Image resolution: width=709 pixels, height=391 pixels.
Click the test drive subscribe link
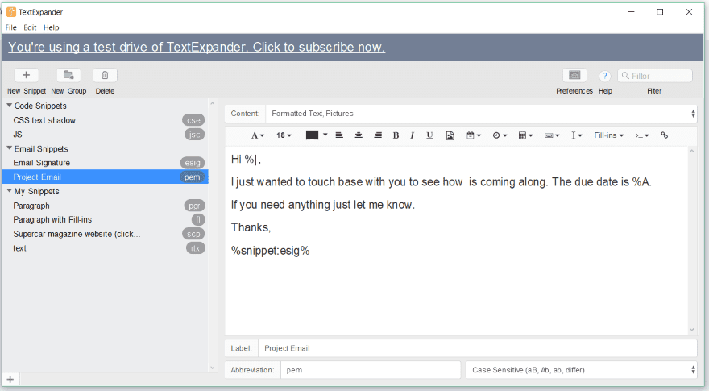click(x=197, y=47)
